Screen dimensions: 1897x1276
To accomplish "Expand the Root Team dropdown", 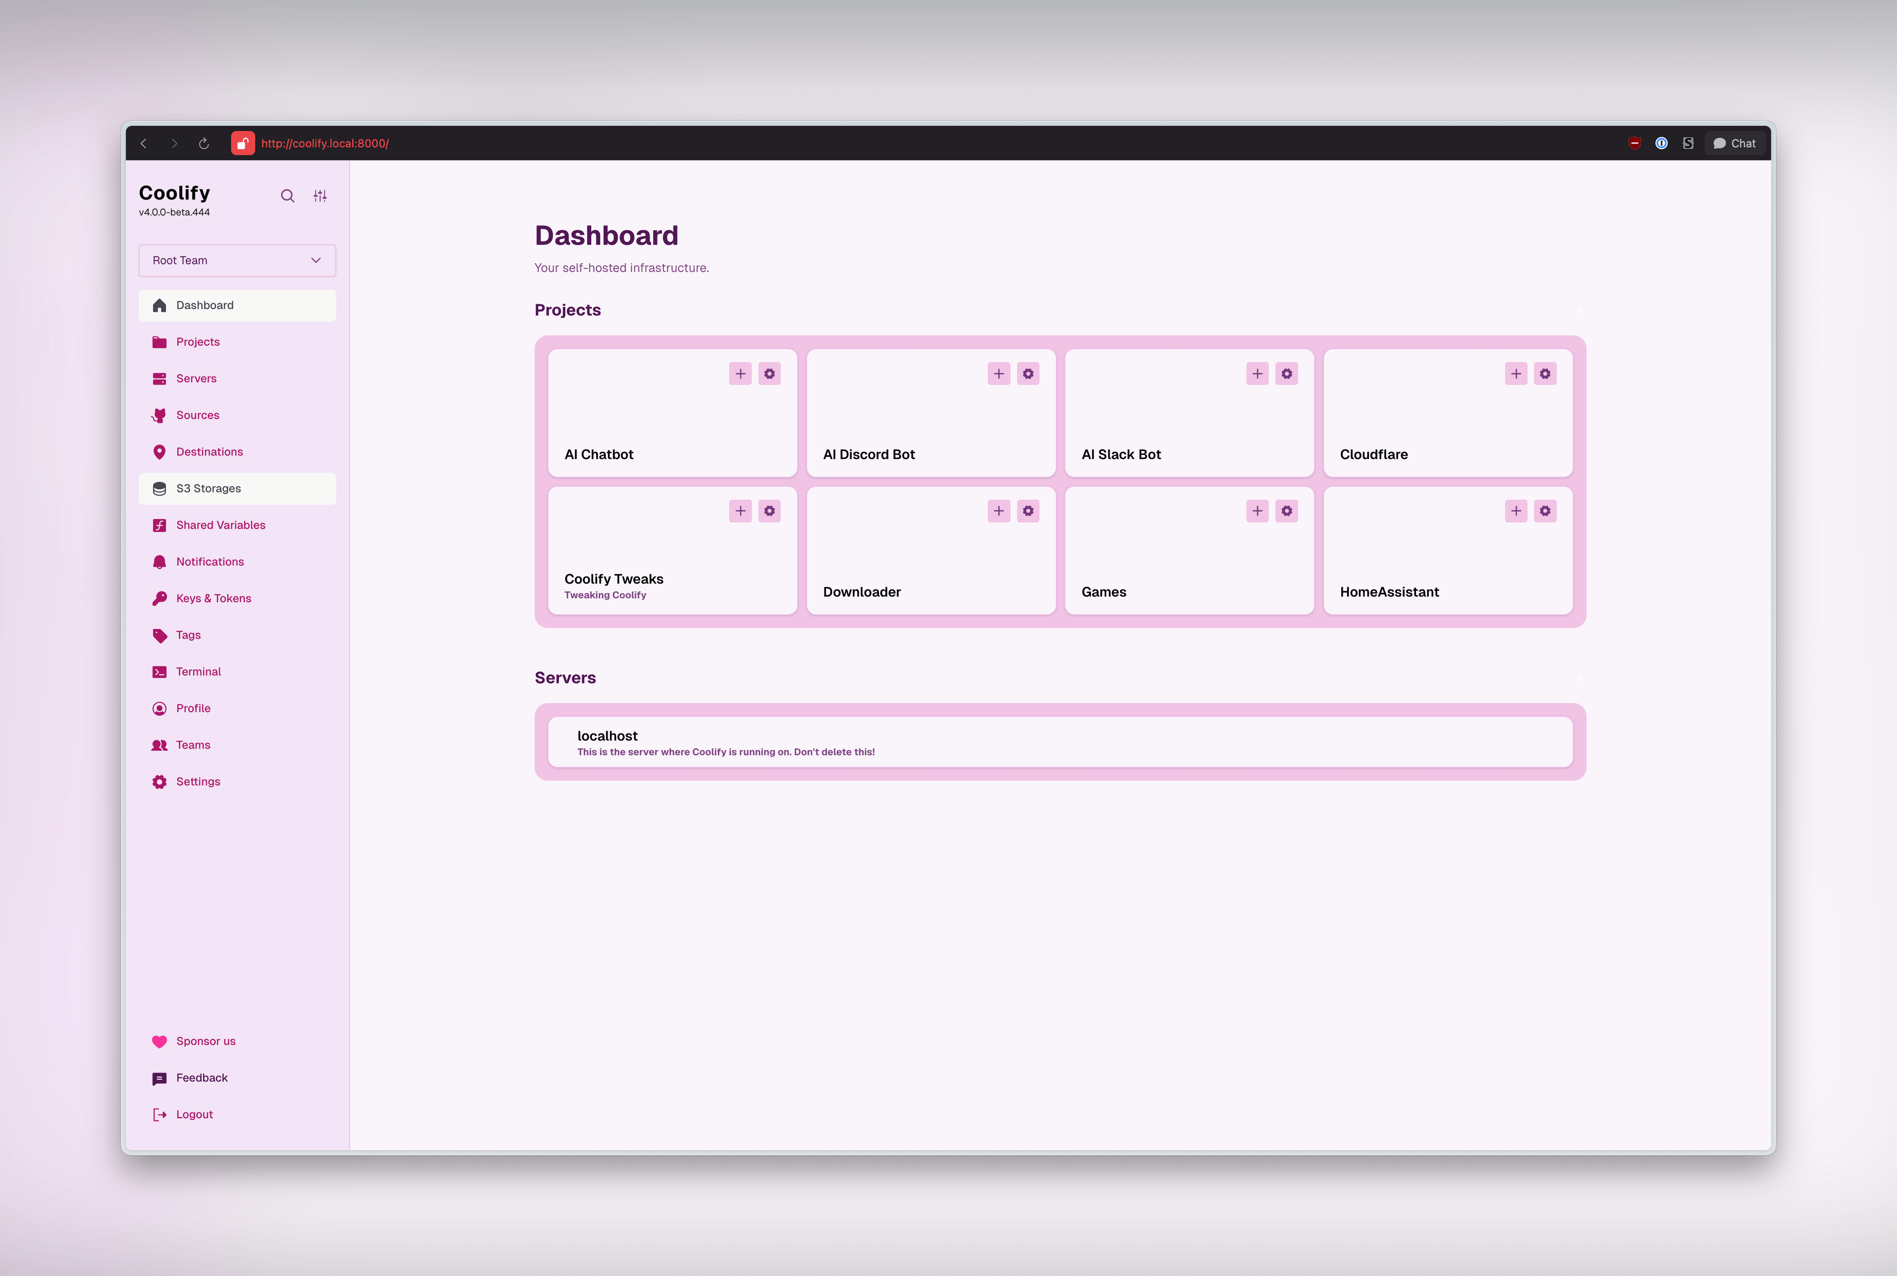I will 237,260.
